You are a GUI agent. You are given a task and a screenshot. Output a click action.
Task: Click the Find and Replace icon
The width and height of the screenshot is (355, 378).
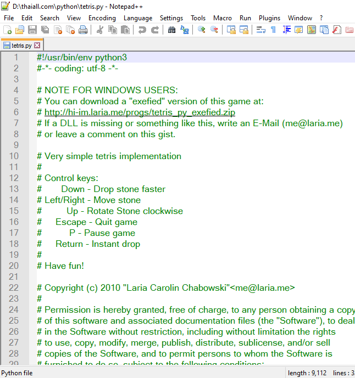coord(185,30)
